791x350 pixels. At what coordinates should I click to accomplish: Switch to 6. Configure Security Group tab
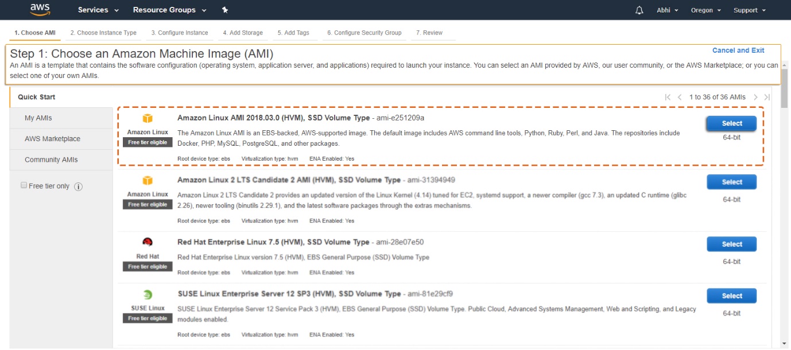click(x=365, y=33)
